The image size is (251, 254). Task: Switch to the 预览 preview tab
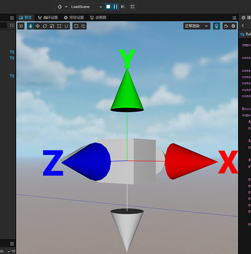tap(25, 18)
